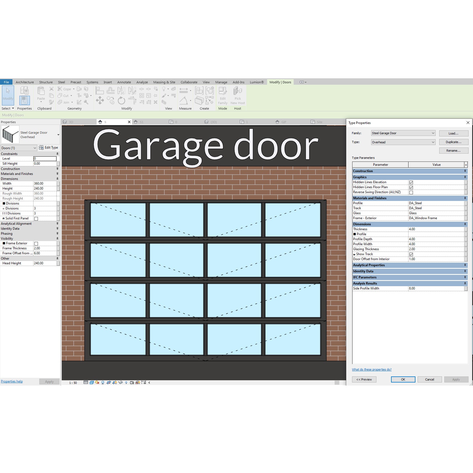Uncheck Hidden Lines Elevation parameter

(x=411, y=182)
